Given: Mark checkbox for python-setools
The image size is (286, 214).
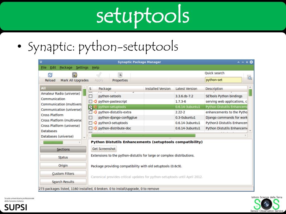Looking at the screenshot, I should point(90,96).
